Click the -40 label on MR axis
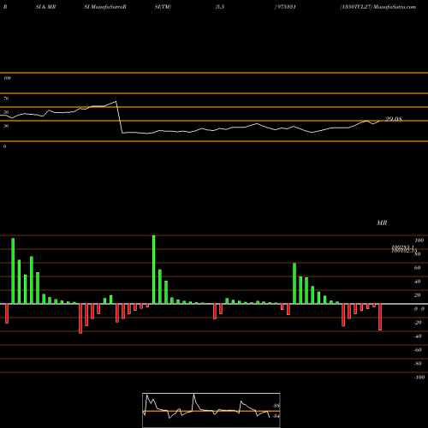The image size is (428, 428). (418, 336)
